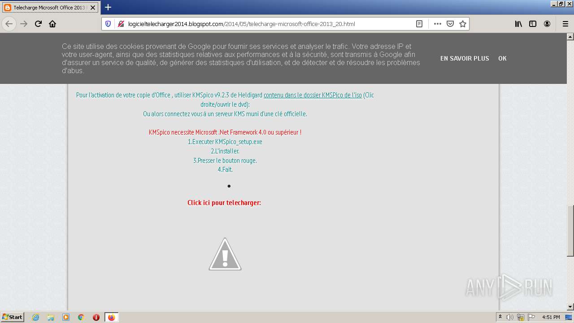Viewport: 574px width, 323px height.
Task: Open the volume speaker tray icon
Action: click(x=510, y=317)
